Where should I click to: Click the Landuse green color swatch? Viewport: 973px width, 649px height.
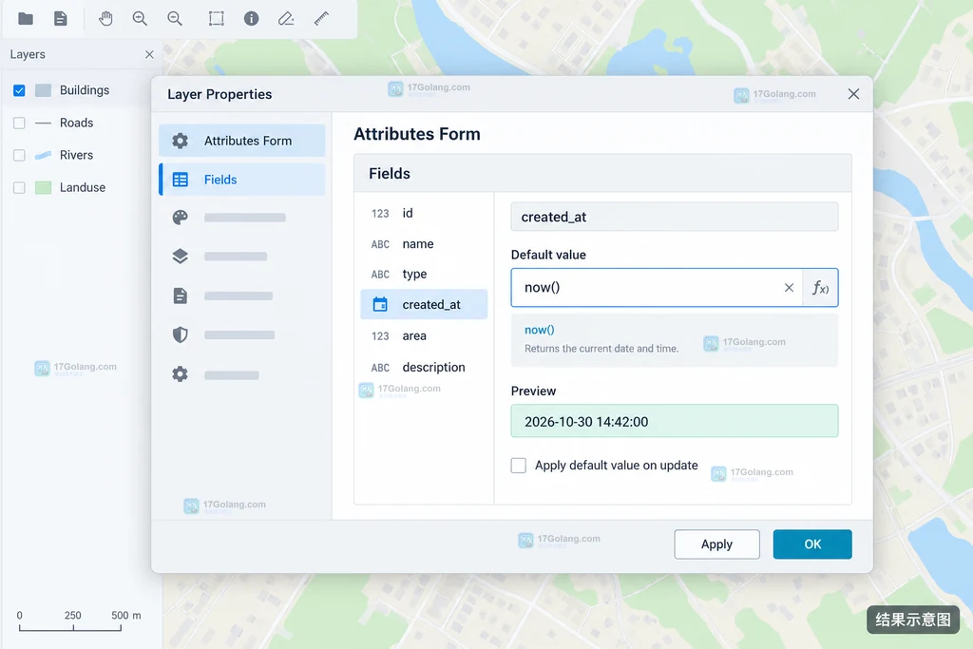click(x=44, y=187)
